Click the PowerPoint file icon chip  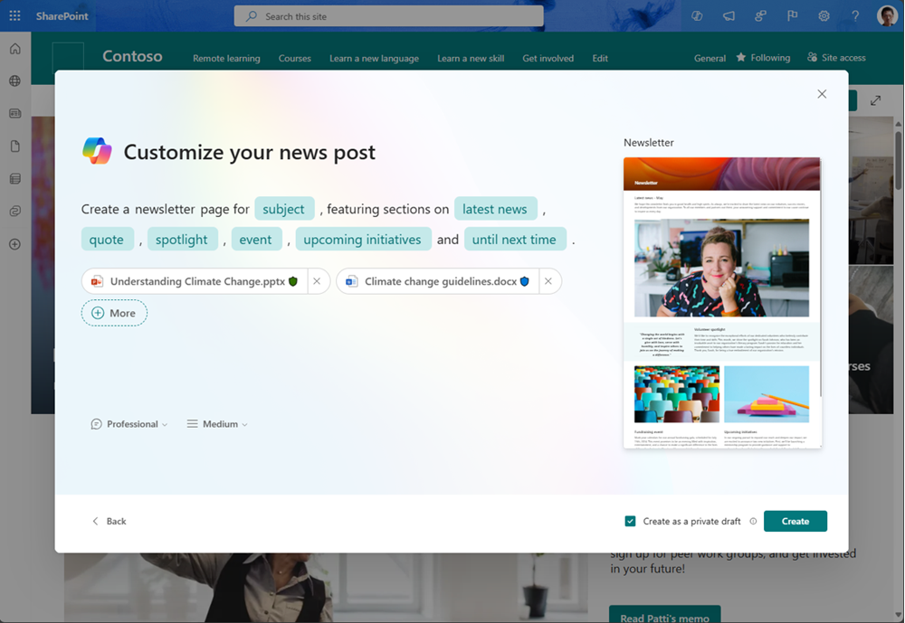pyautogui.click(x=97, y=281)
